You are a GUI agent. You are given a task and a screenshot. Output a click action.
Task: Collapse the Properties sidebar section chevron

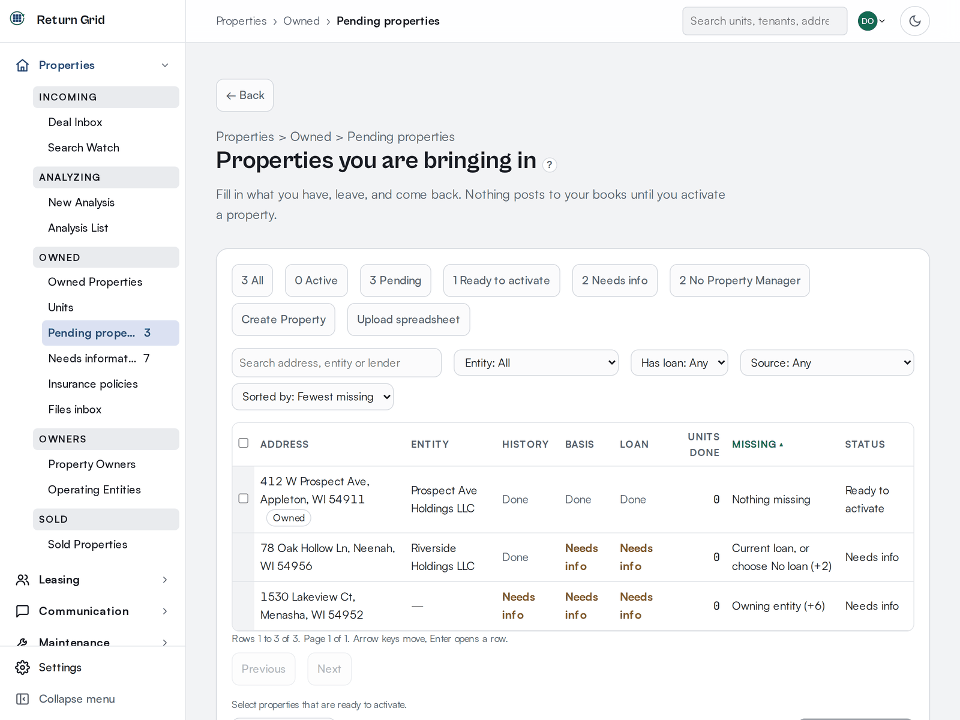pos(165,65)
